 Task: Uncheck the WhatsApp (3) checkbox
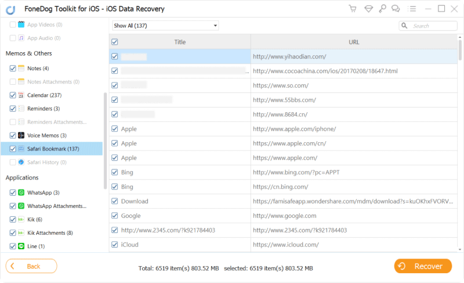pyautogui.click(x=13, y=192)
